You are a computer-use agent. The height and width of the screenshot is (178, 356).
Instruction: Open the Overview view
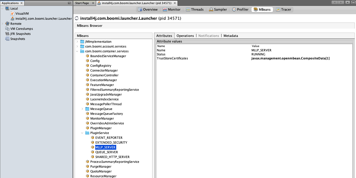pos(148,9)
